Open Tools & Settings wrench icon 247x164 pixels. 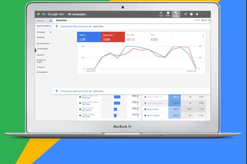(x=176, y=14)
